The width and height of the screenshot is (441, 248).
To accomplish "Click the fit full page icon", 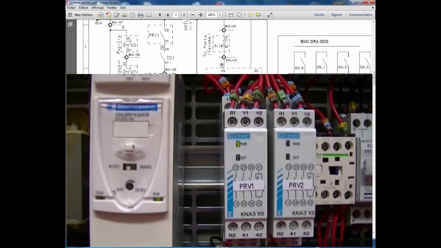I will pos(239,15).
